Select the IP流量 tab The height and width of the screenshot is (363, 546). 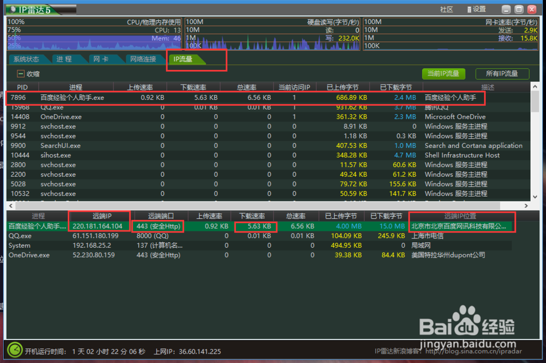tap(183, 59)
